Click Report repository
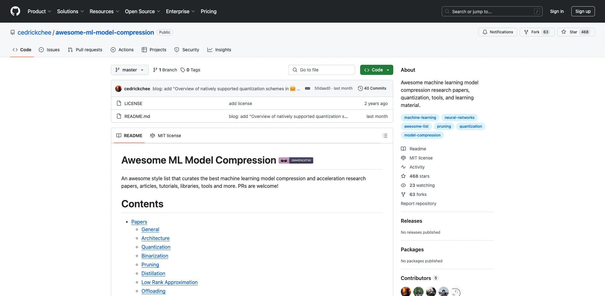 click(x=418, y=204)
